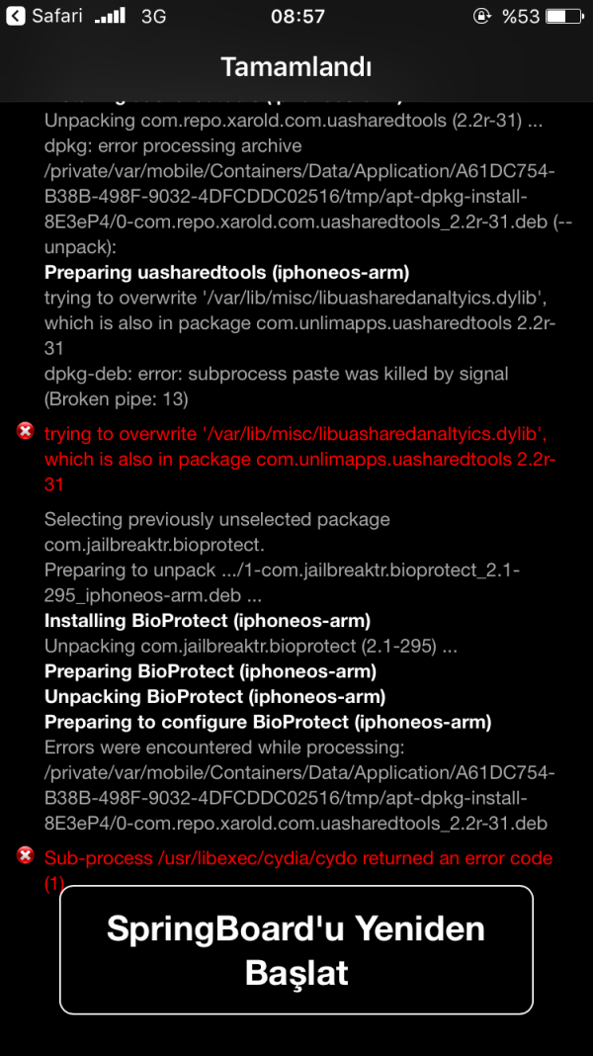Click 'Preparing to configure BioProtect' line
This screenshot has height=1056, width=593.
pos(268,722)
